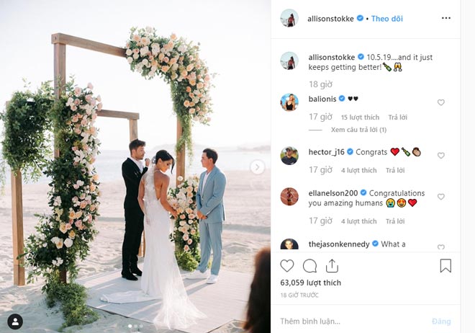The height and width of the screenshot is (333, 475).
Task: Open the three-dot more options menu
Action: tap(446, 18)
